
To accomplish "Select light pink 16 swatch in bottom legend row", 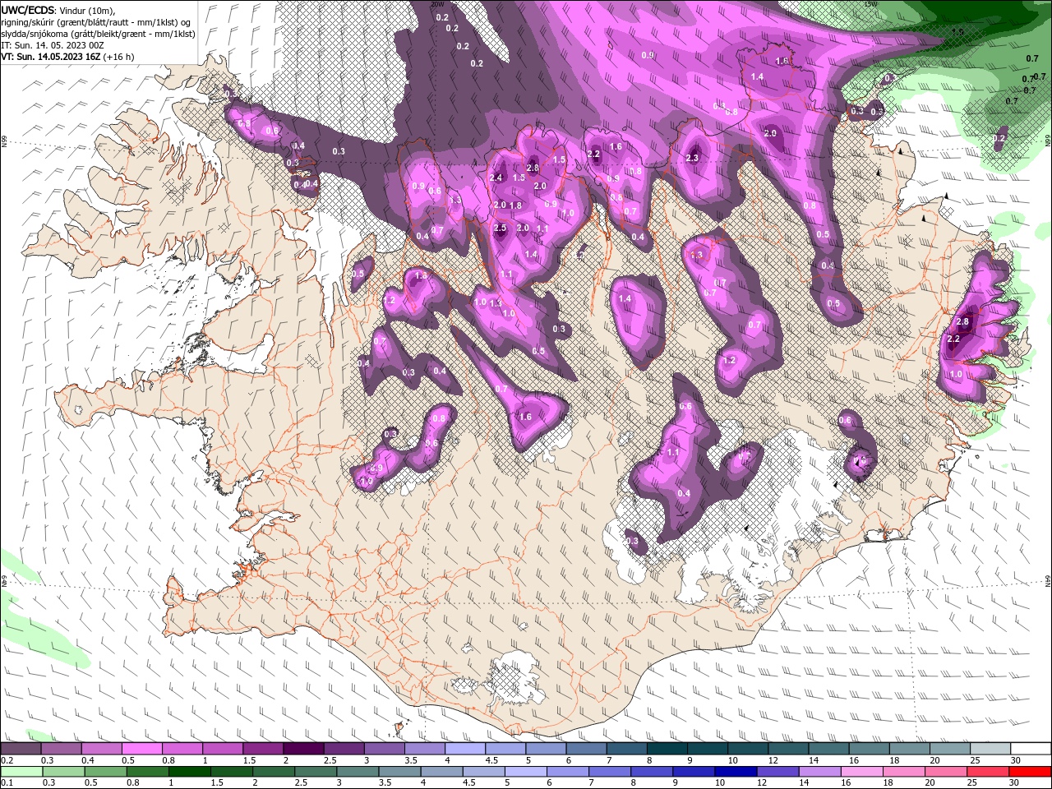I will (861, 773).
